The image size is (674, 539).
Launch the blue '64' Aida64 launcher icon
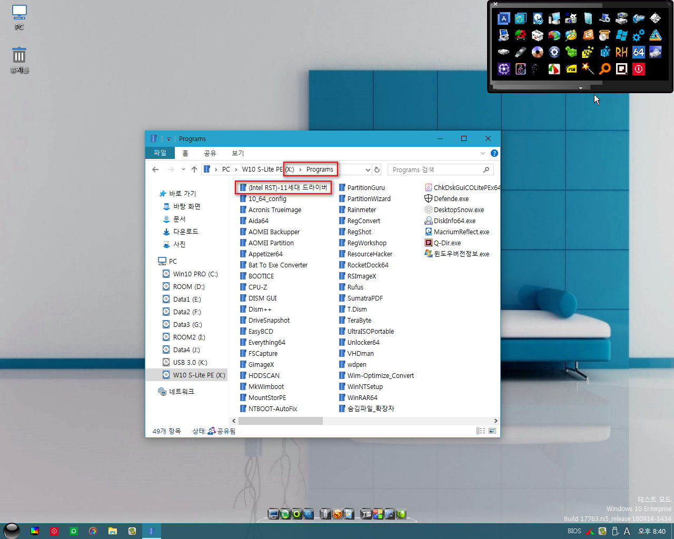click(x=639, y=52)
